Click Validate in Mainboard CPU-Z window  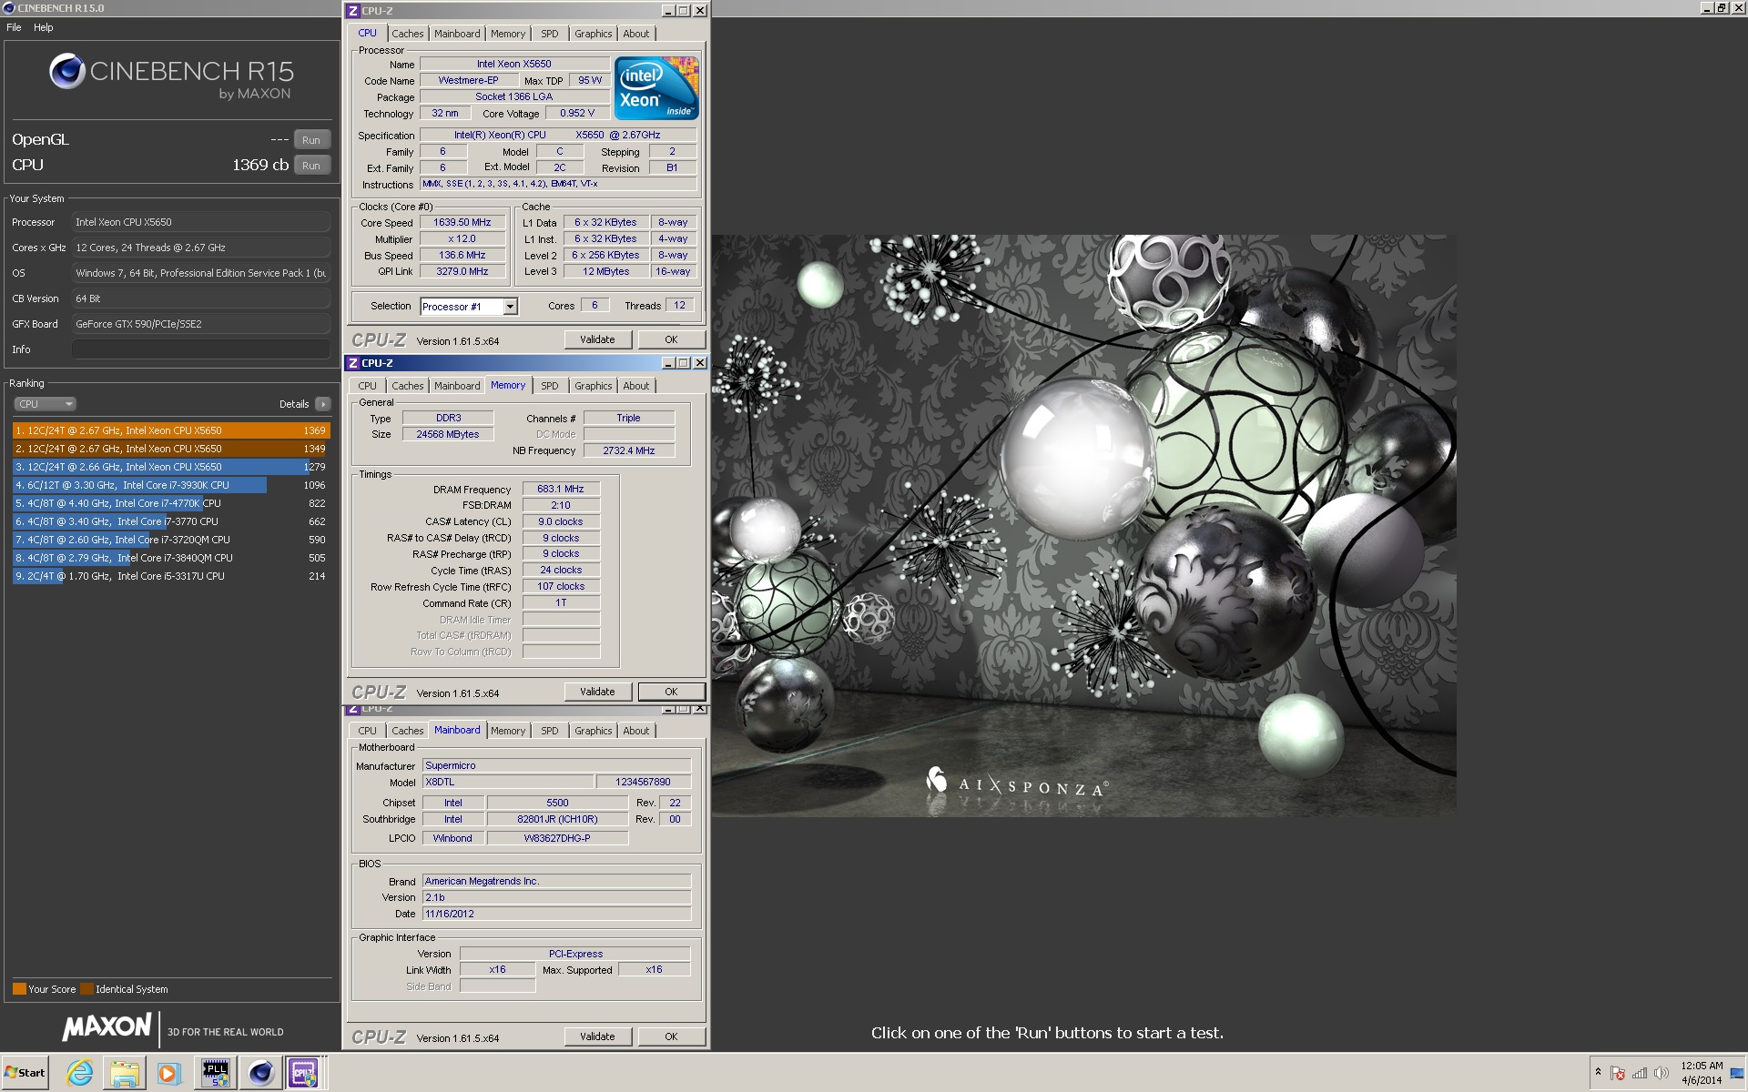pyautogui.click(x=597, y=1036)
